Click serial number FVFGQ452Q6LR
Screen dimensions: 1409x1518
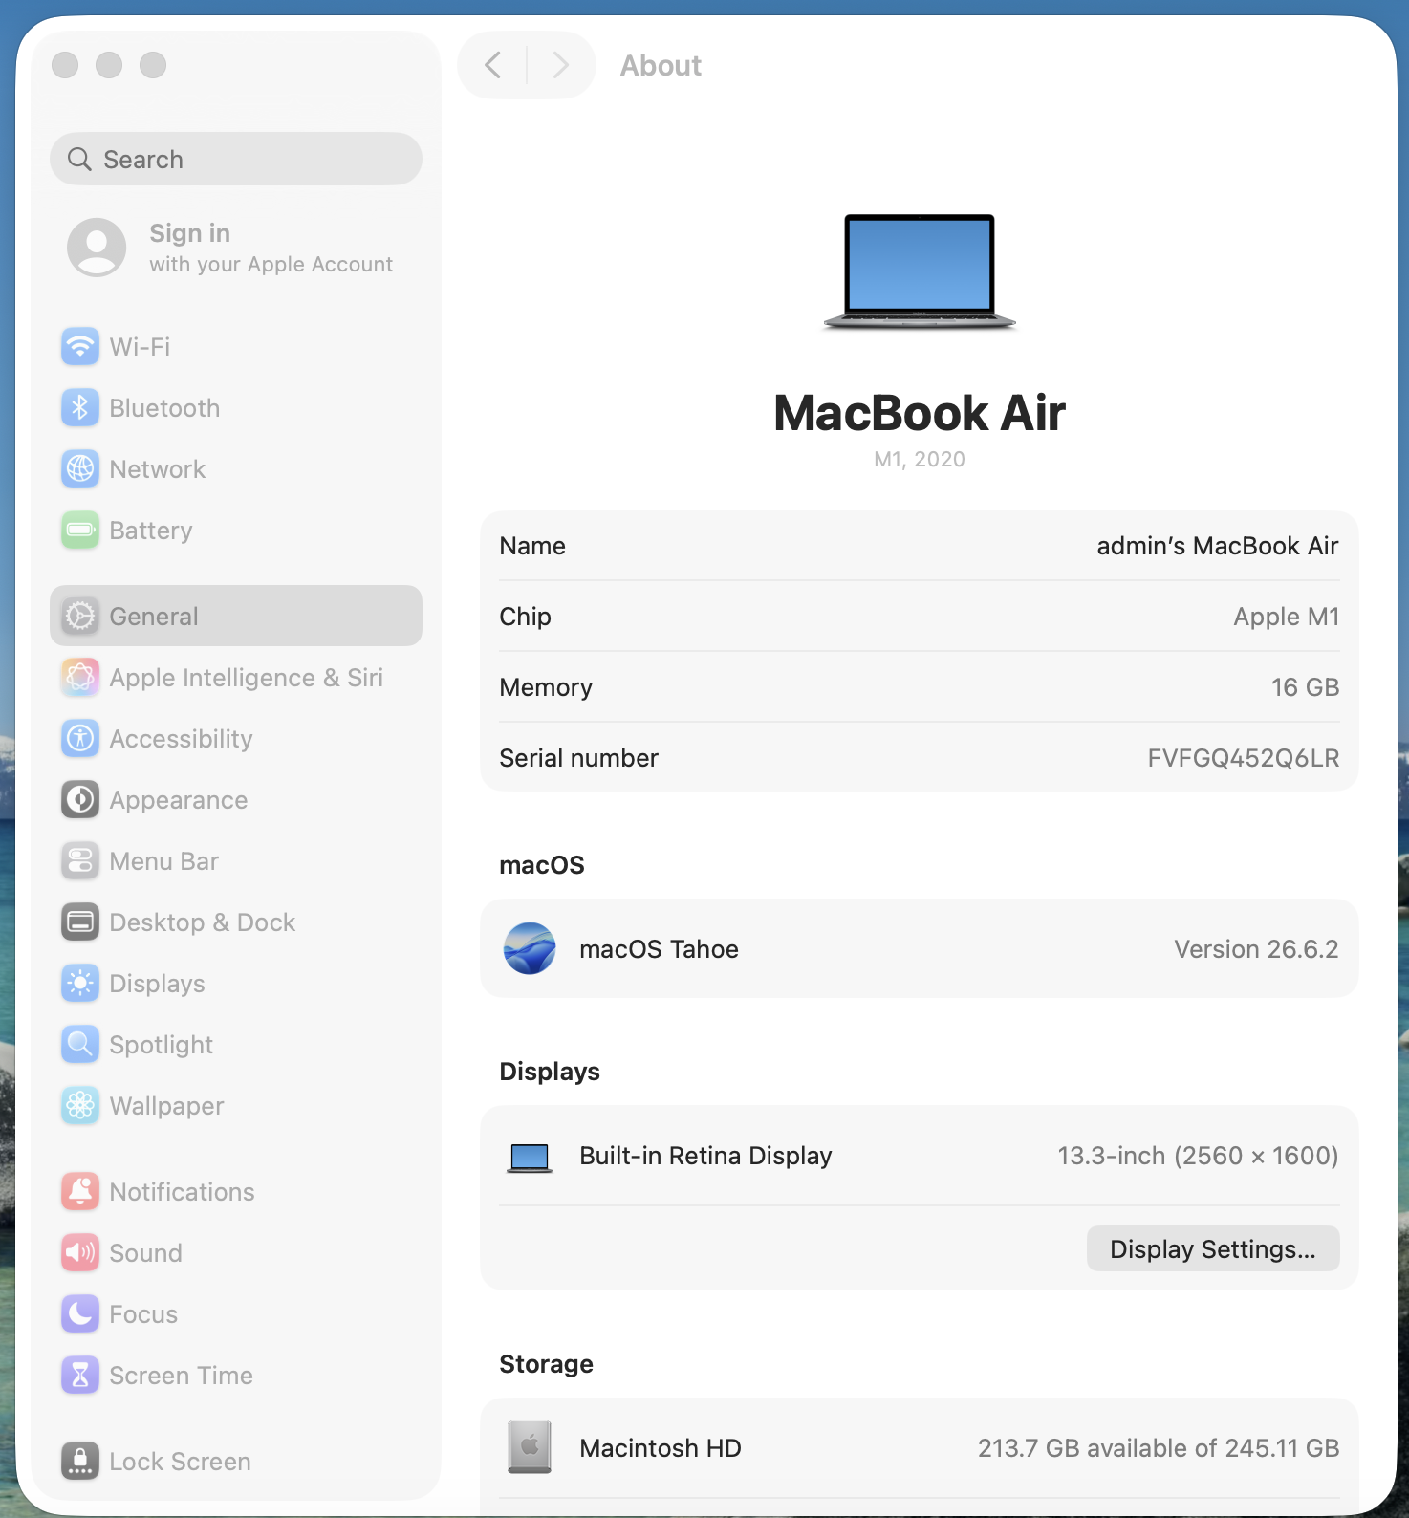(x=1243, y=758)
